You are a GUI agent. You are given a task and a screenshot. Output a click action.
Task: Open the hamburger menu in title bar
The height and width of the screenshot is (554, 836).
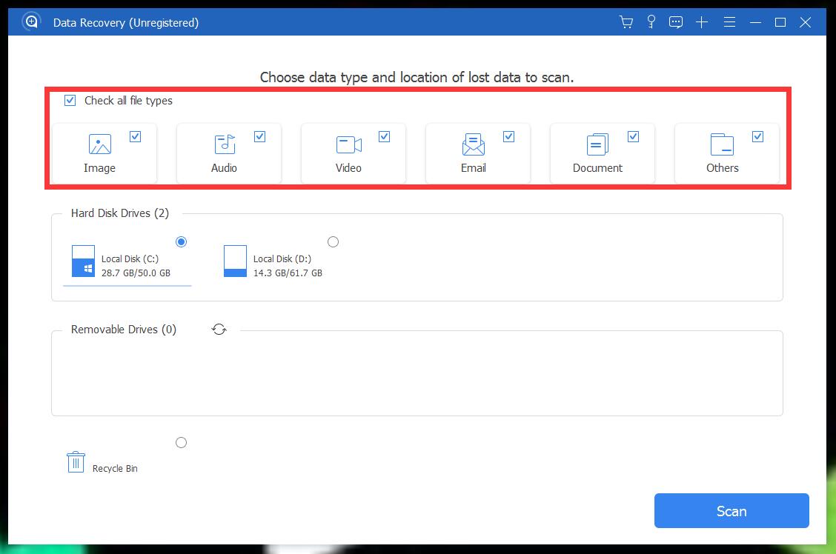729,21
